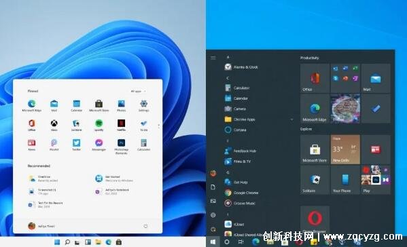The height and width of the screenshot is (247, 407).
Task: Open the Mail tile in Productivity group
Action: [376, 78]
